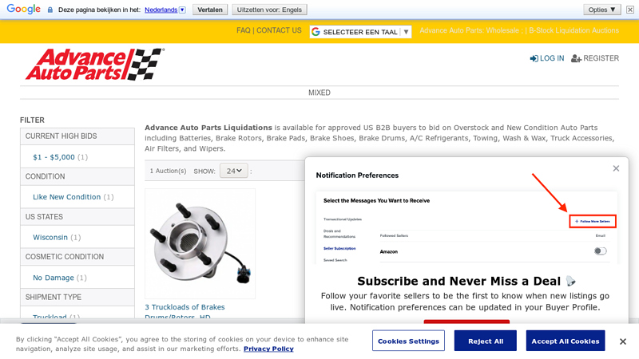Open the Opties dropdown menu
Image resolution: width=639 pixels, height=359 pixels.
tap(602, 10)
